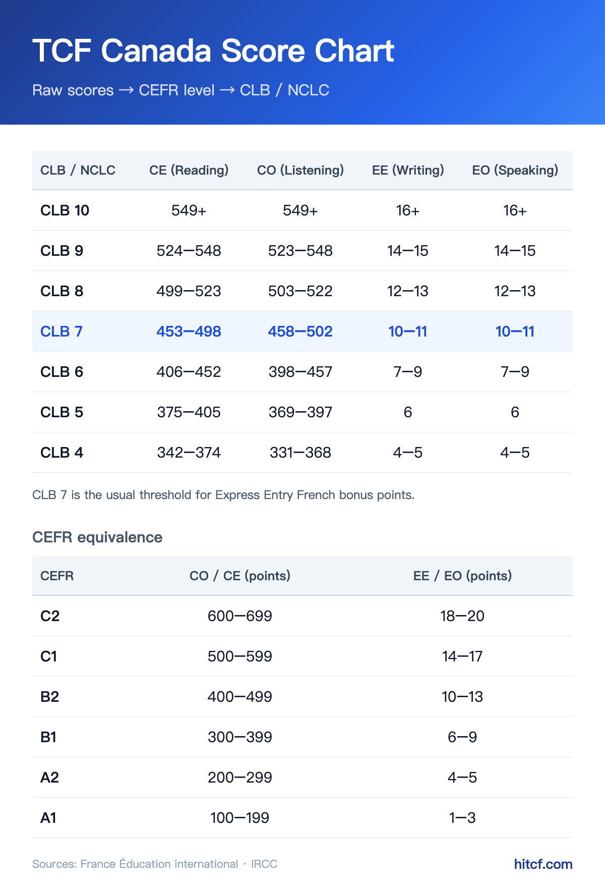Screen dimensions: 605x888
Task: Click the 458—502 listening score cell
Action: [300, 331]
